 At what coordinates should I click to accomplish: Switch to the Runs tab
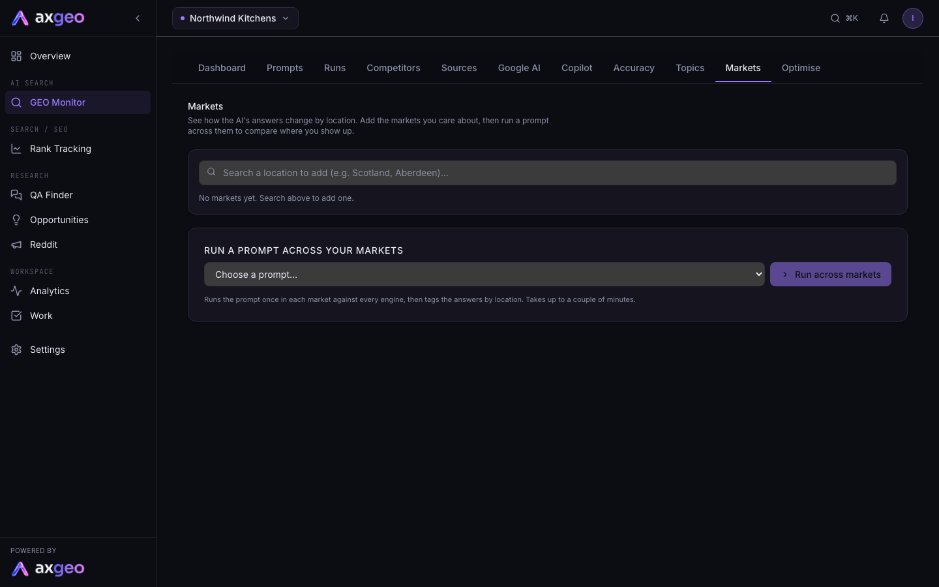click(335, 68)
